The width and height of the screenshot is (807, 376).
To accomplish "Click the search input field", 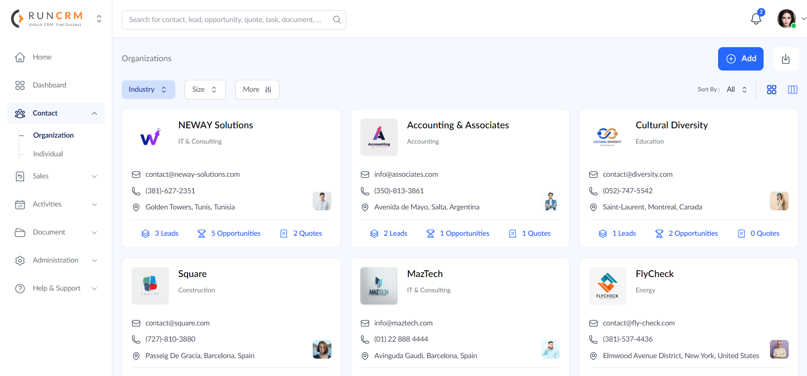I will pyautogui.click(x=225, y=20).
